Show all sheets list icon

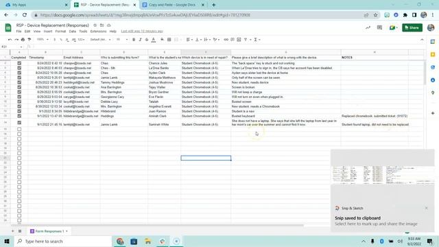click(20, 231)
